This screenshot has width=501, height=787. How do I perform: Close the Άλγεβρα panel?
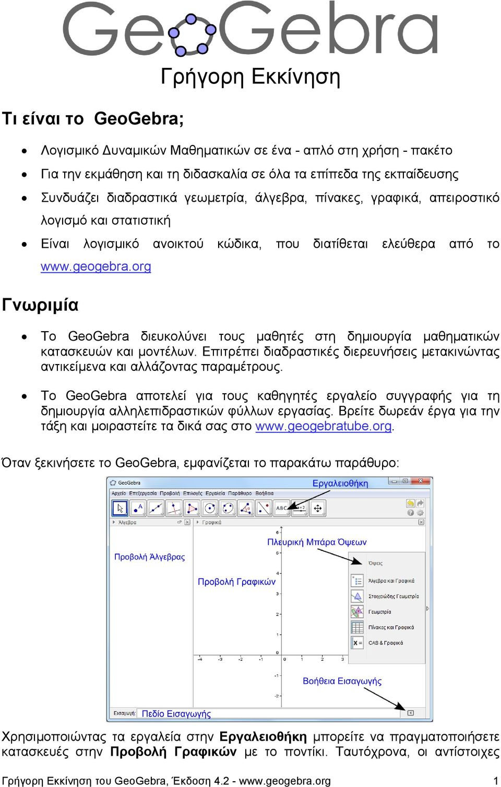pyautogui.click(x=187, y=522)
